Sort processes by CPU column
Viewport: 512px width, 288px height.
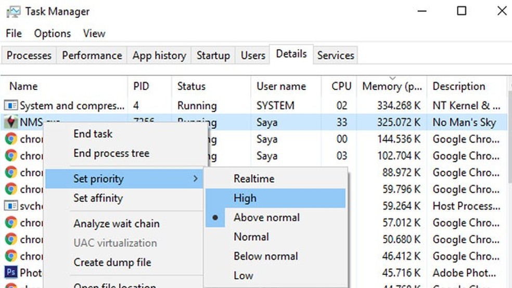click(341, 86)
